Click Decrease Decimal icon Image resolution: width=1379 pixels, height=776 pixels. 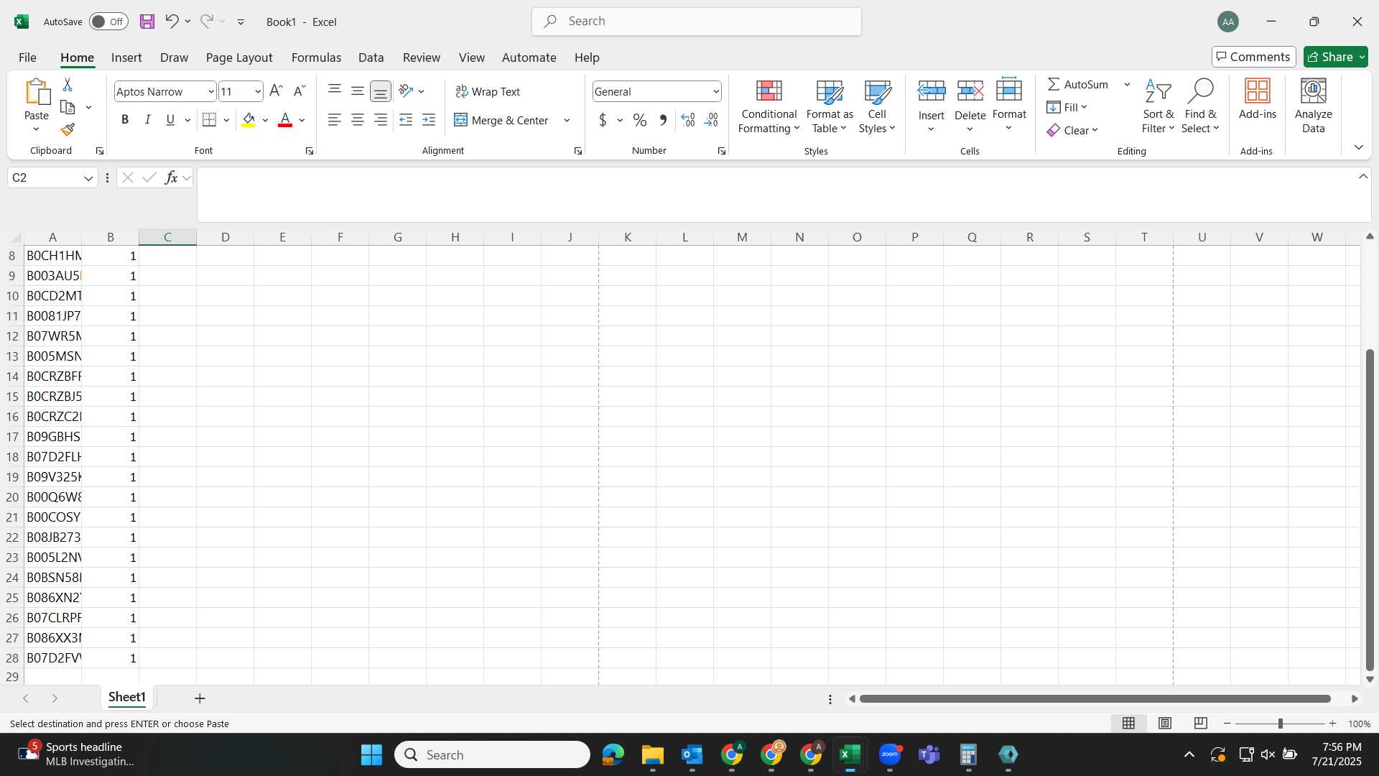(x=711, y=120)
